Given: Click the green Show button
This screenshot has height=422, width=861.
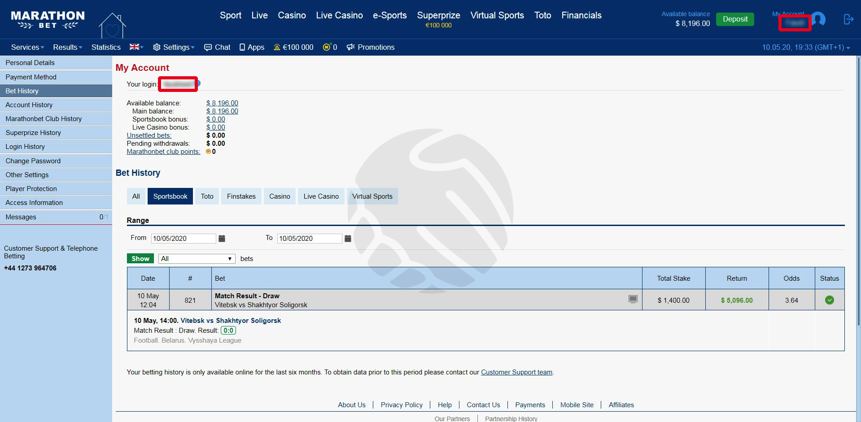Looking at the screenshot, I should (x=140, y=259).
